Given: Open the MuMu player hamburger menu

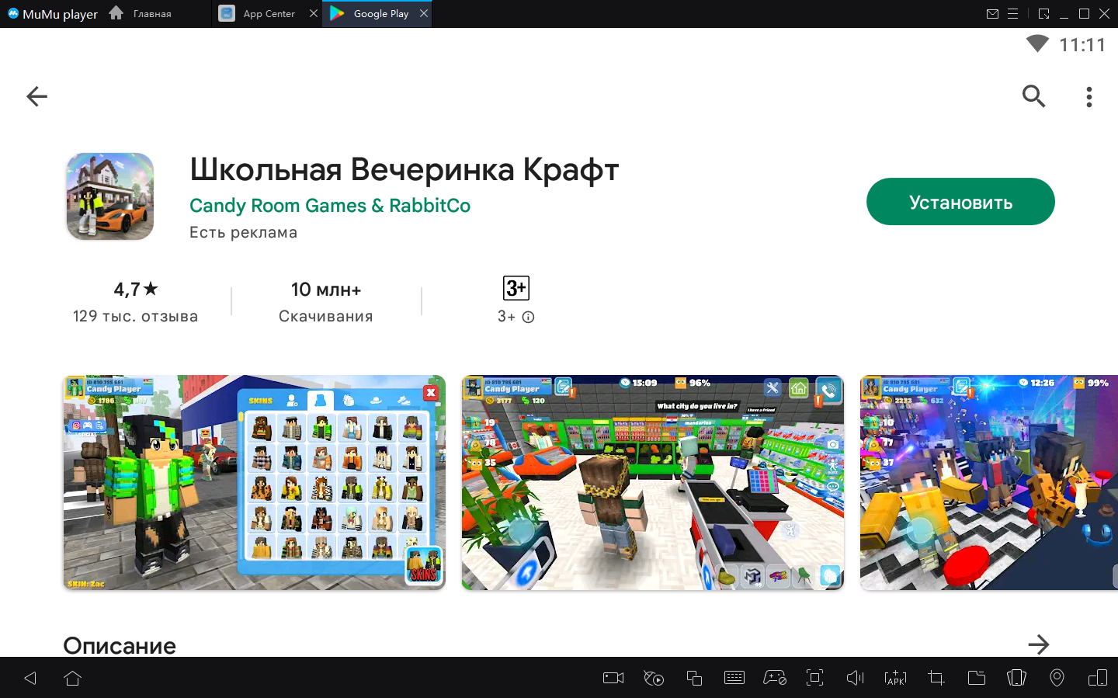Looking at the screenshot, I should 1013,14.
